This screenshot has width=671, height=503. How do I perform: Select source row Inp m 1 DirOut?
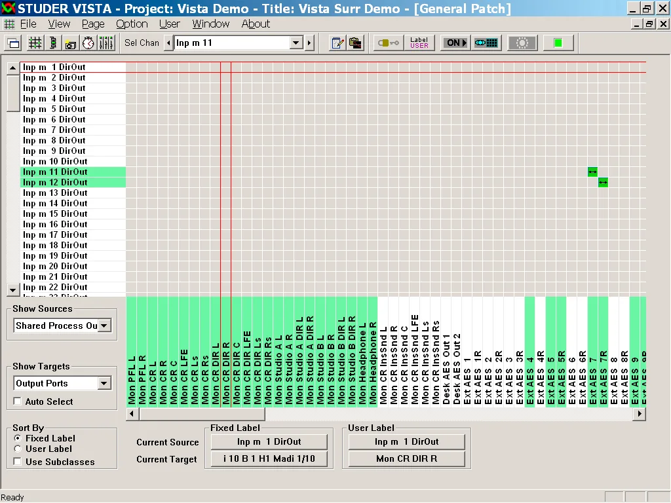[x=73, y=67]
